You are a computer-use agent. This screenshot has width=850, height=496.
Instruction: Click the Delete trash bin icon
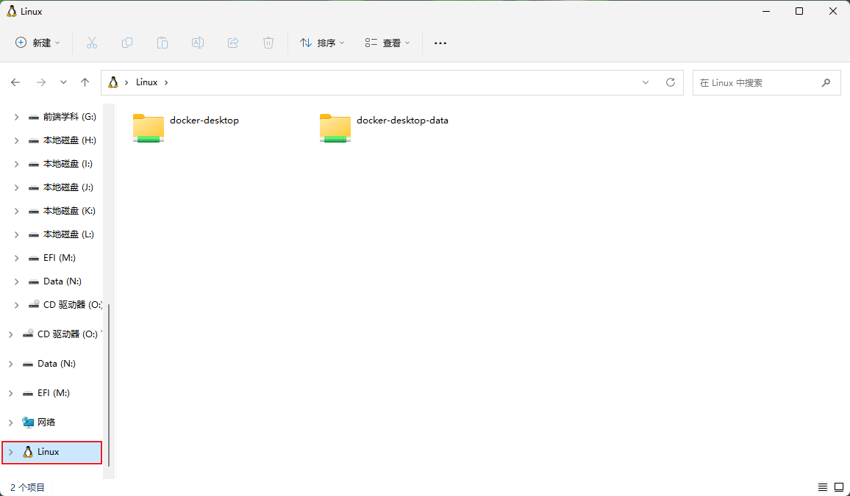(268, 43)
